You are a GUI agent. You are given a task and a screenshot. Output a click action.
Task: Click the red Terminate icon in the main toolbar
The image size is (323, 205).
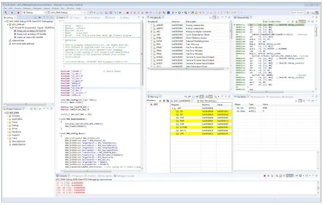pyautogui.click(x=127, y=13)
